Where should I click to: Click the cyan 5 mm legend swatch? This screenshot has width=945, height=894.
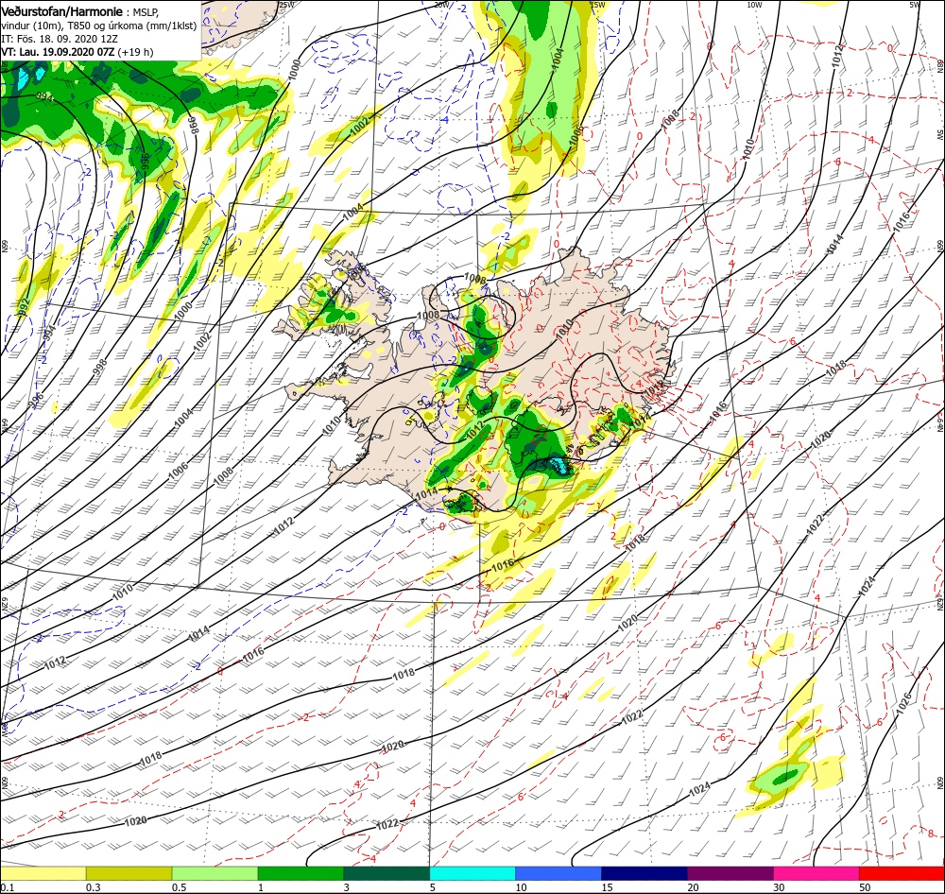(472, 873)
